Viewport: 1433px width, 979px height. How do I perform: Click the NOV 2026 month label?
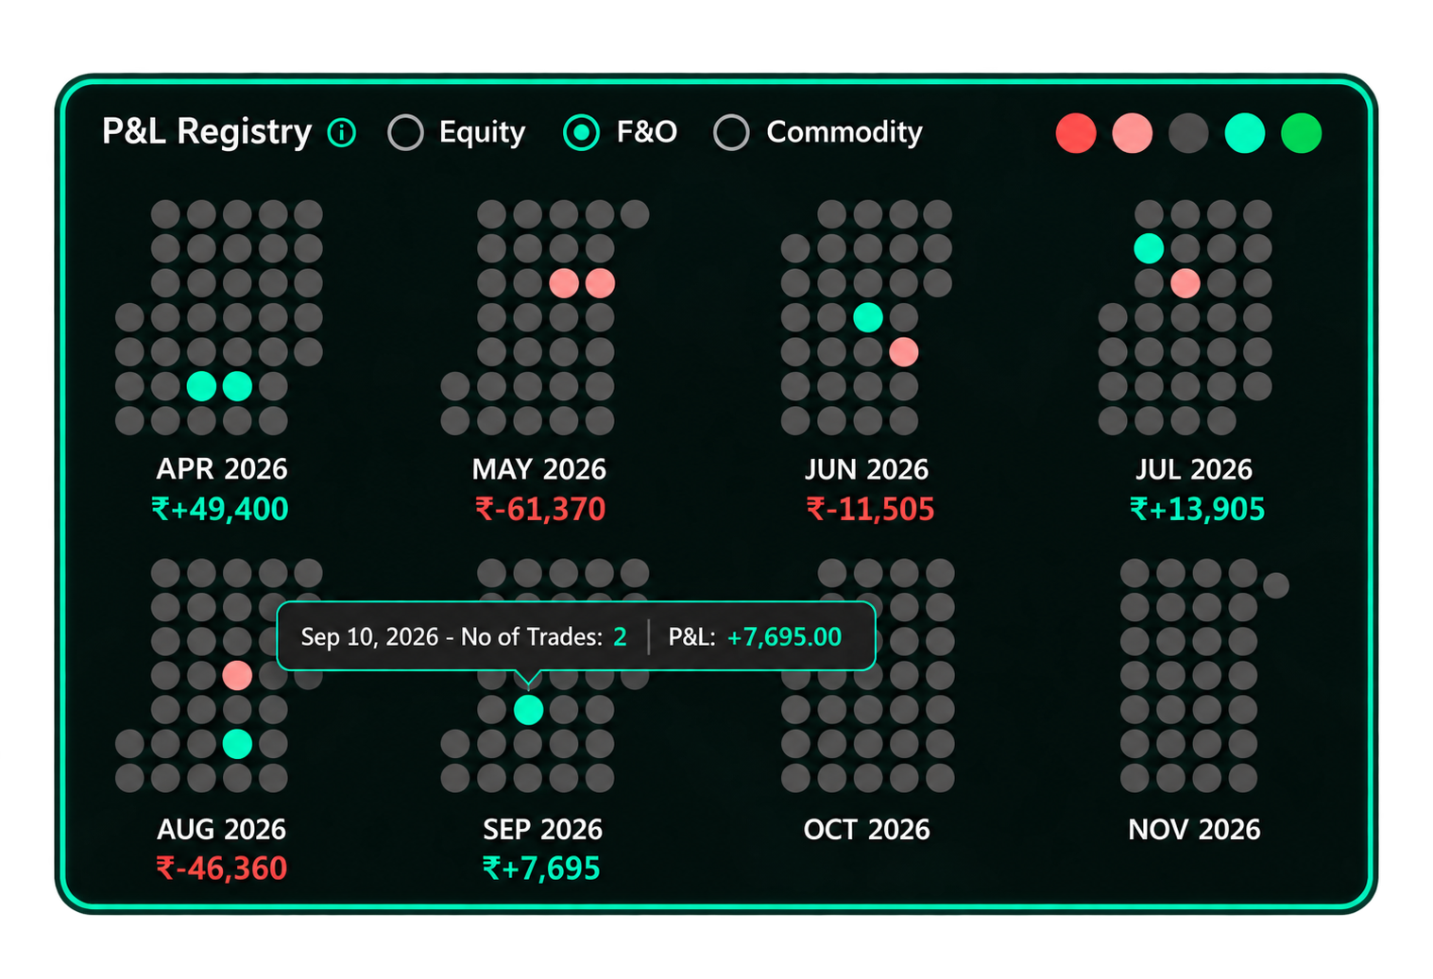(1194, 830)
